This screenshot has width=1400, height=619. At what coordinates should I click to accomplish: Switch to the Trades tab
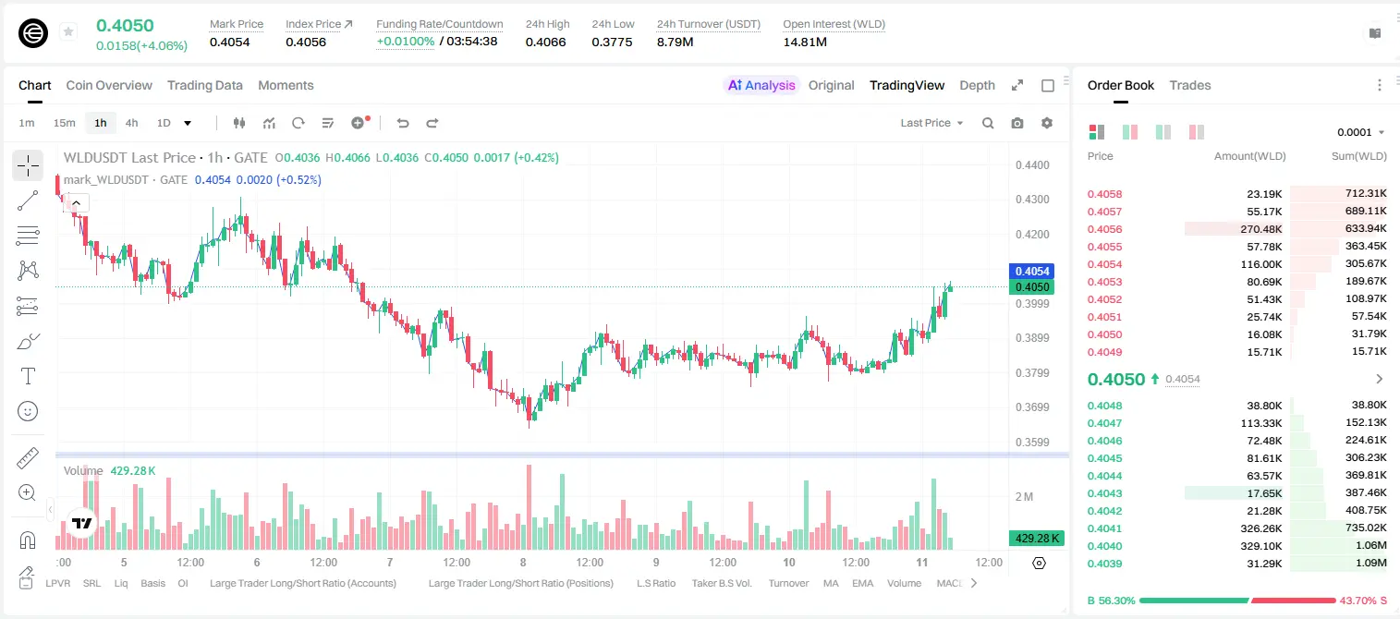pyautogui.click(x=1189, y=85)
